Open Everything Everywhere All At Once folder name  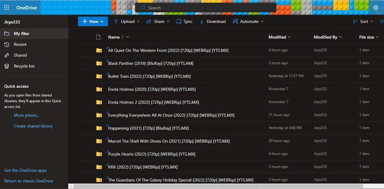(x=171, y=115)
